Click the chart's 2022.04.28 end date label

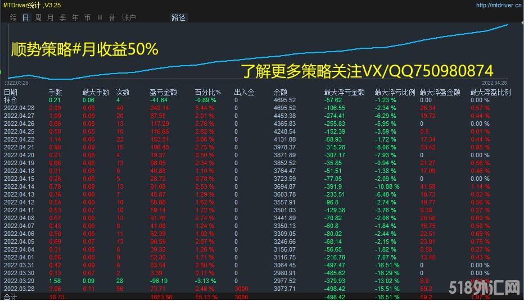point(494,83)
